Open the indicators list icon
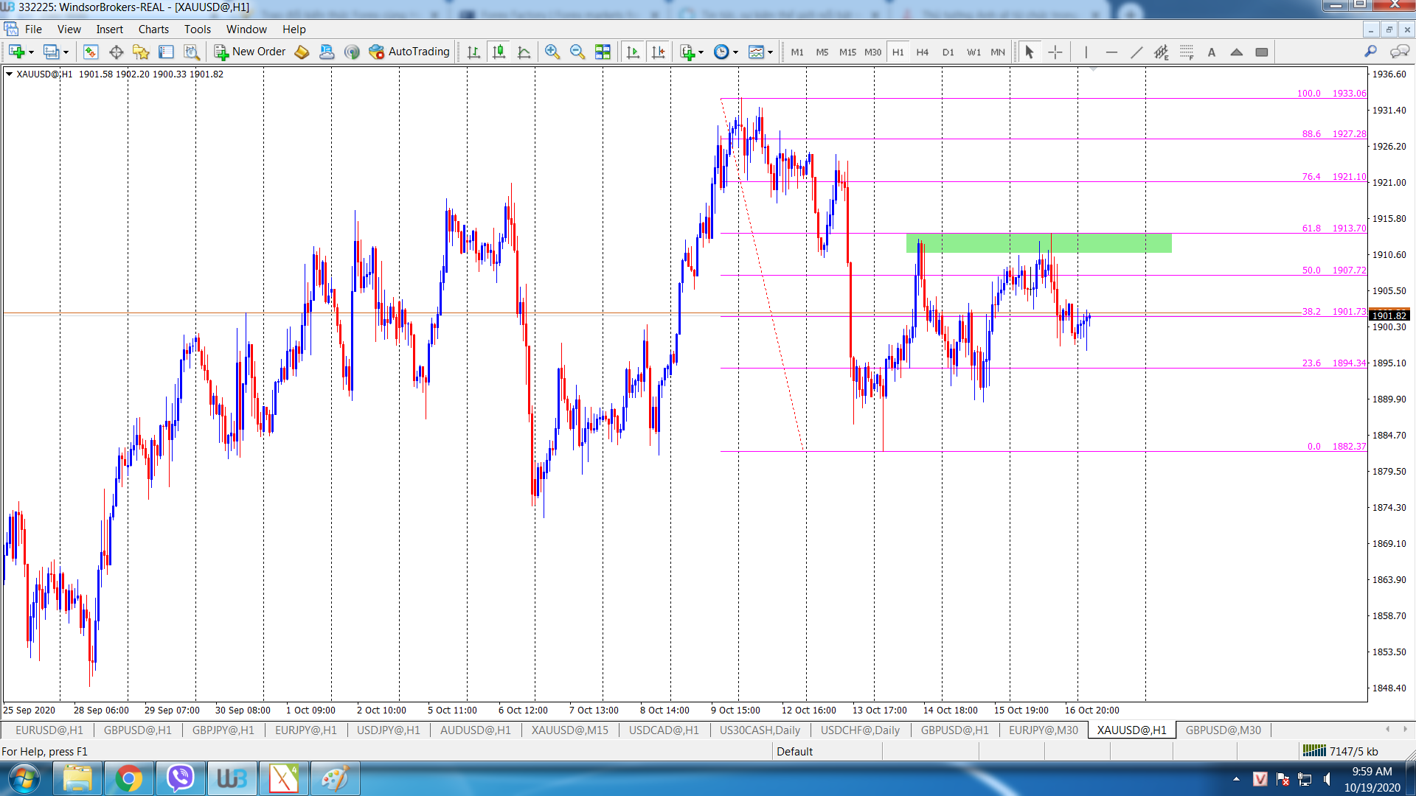Image resolution: width=1416 pixels, height=796 pixels. [687, 52]
